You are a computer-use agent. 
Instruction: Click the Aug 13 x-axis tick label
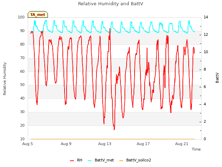(x=105, y=144)
